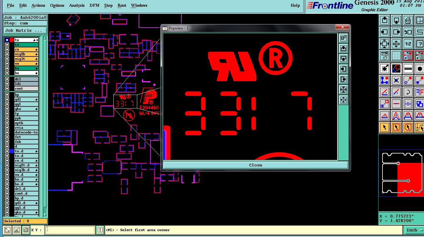The height and width of the screenshot is (237, 424).
Task: Tick the checkbox for the drl layer
Action: [x=7, y=79]
